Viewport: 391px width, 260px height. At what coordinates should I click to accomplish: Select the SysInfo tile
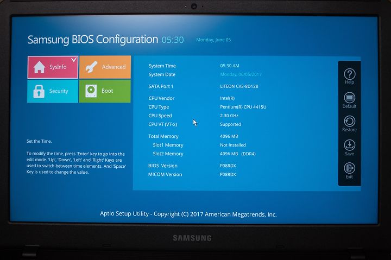point(53,67)
